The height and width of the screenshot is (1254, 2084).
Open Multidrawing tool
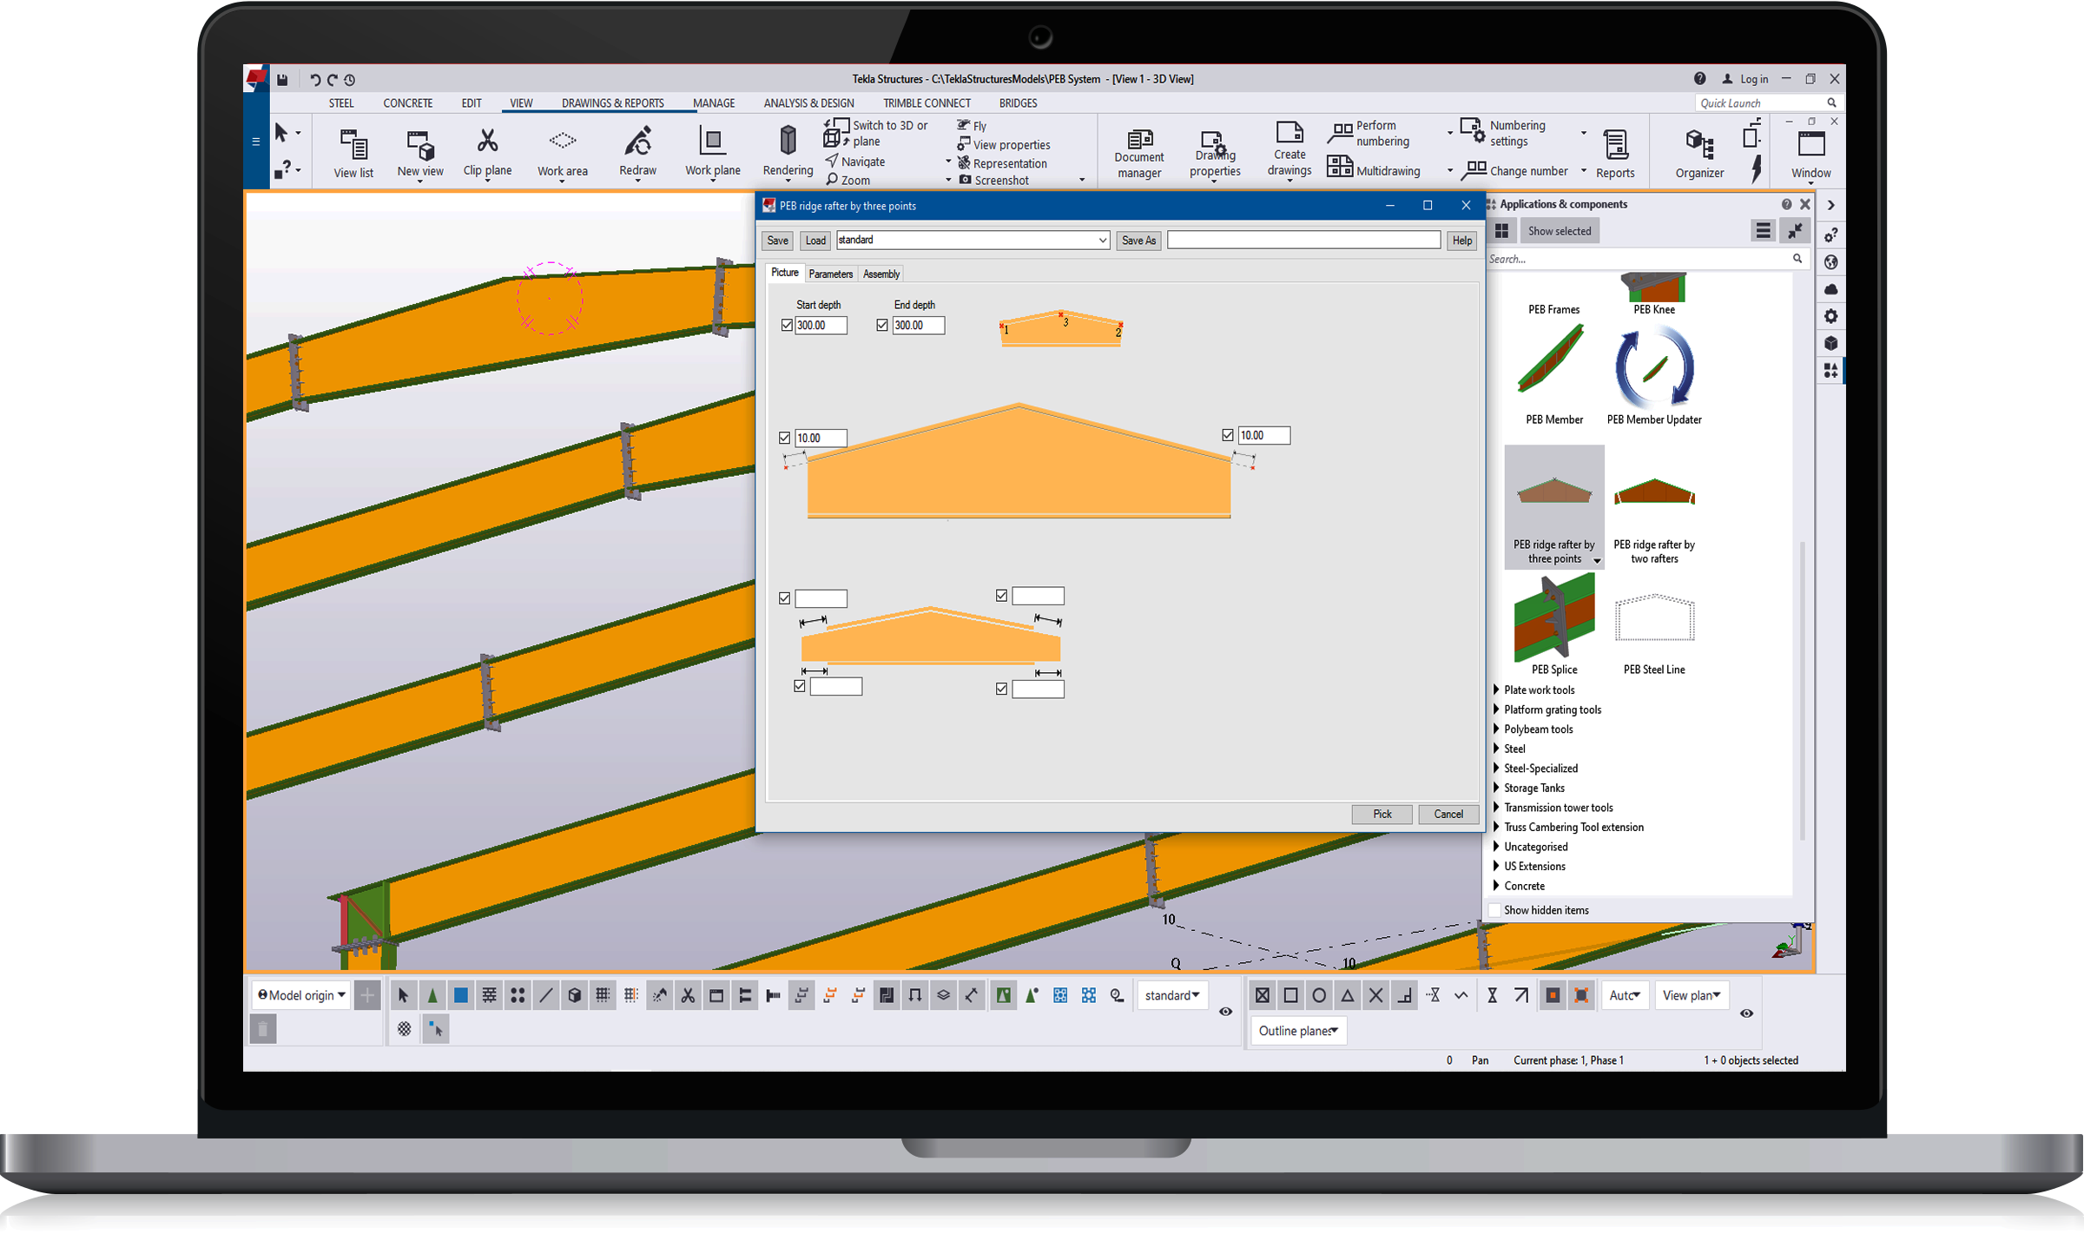point(1374,169)
